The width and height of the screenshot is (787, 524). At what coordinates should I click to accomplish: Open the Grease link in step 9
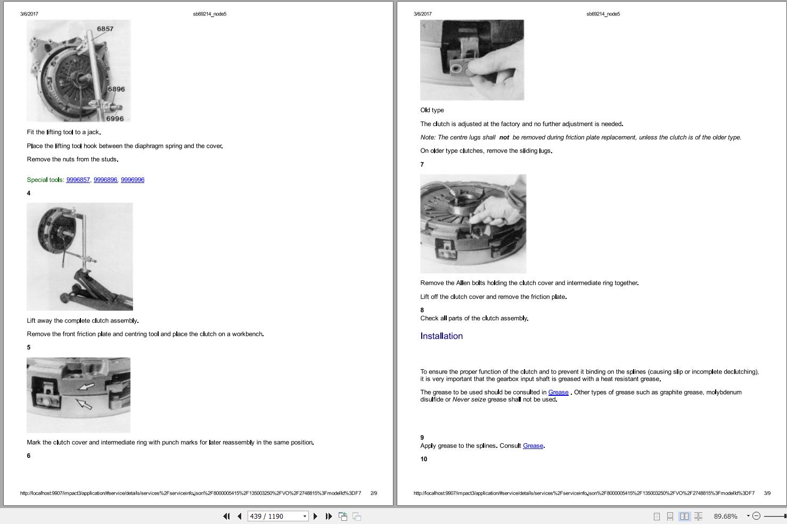coord(533,446)
